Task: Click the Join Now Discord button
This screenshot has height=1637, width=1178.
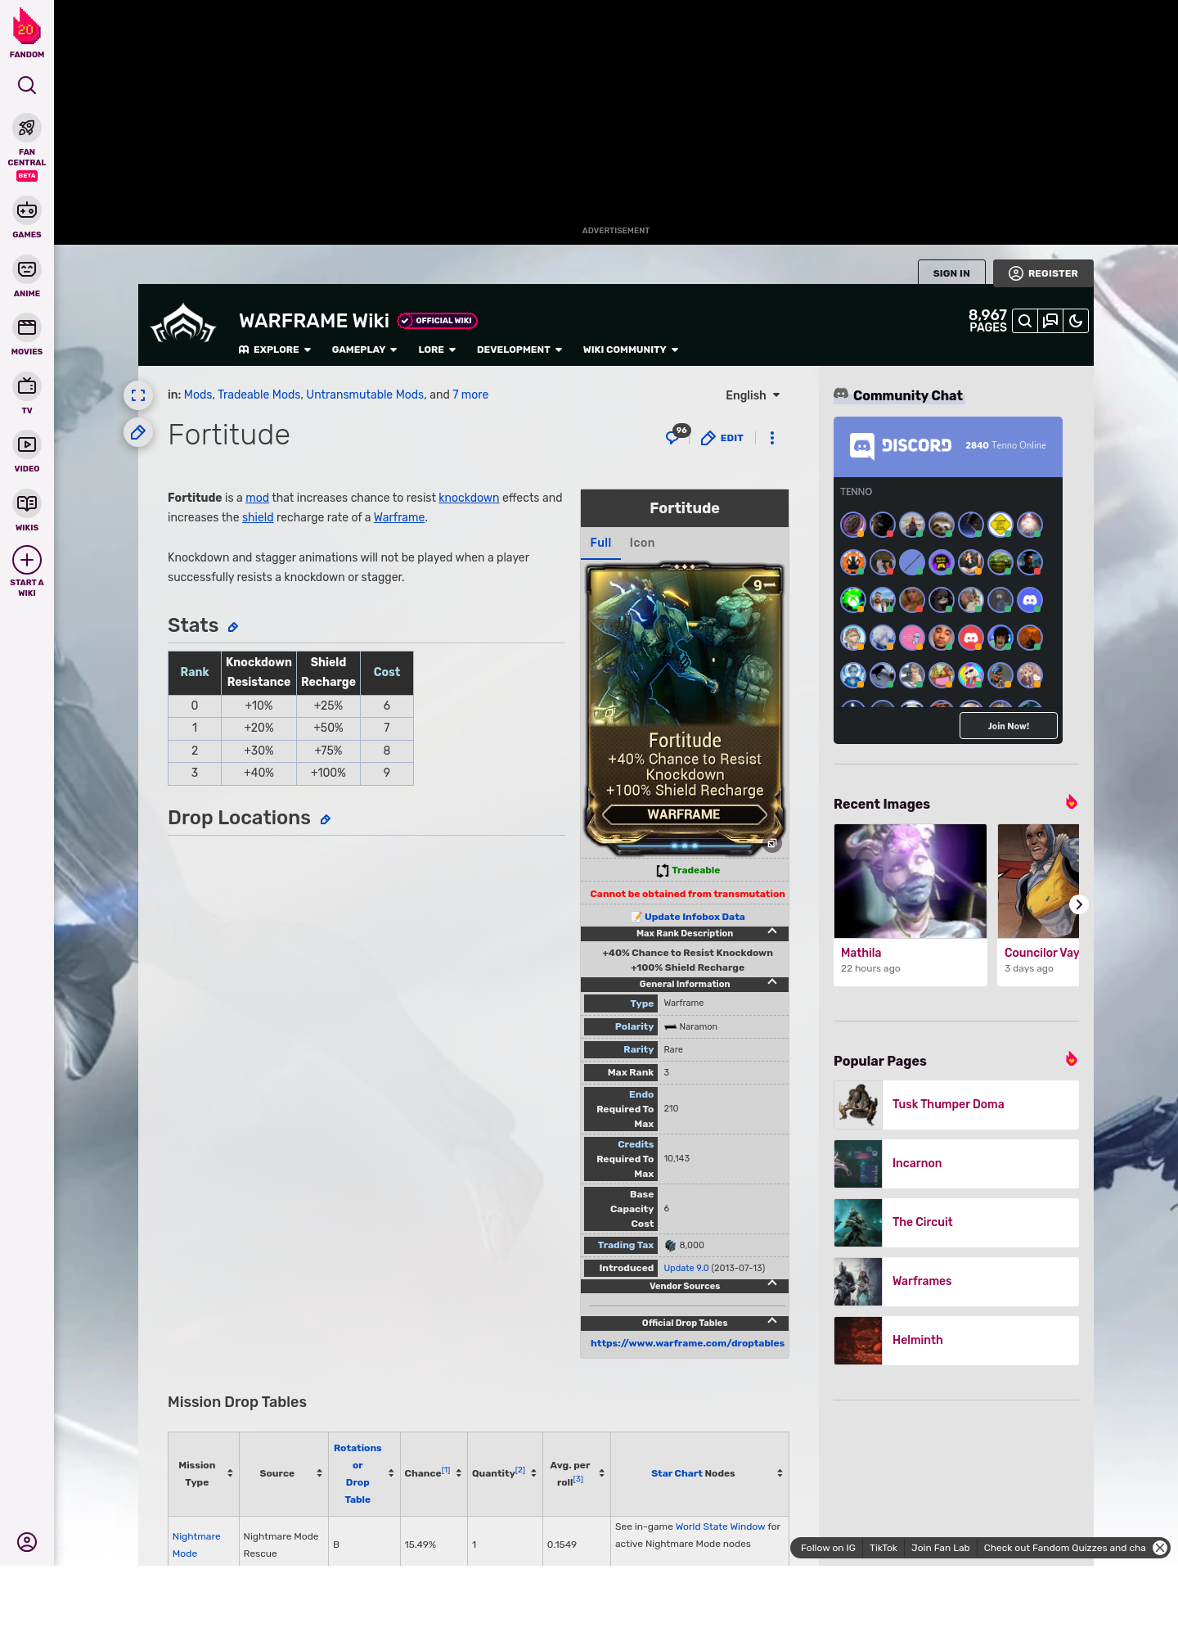Action: [x=1008, y=726]
